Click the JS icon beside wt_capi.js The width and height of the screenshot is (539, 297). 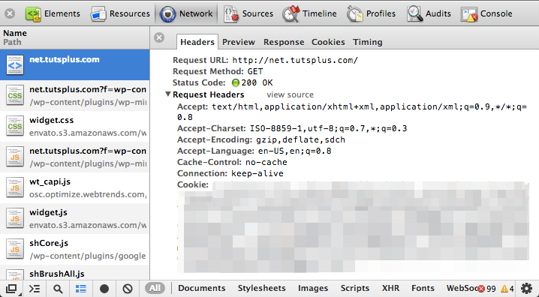[15, 187]
